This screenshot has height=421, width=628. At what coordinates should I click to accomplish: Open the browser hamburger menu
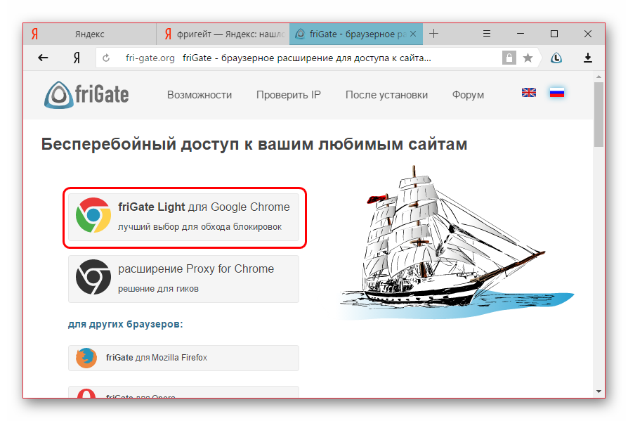click(x=487, y=33)
